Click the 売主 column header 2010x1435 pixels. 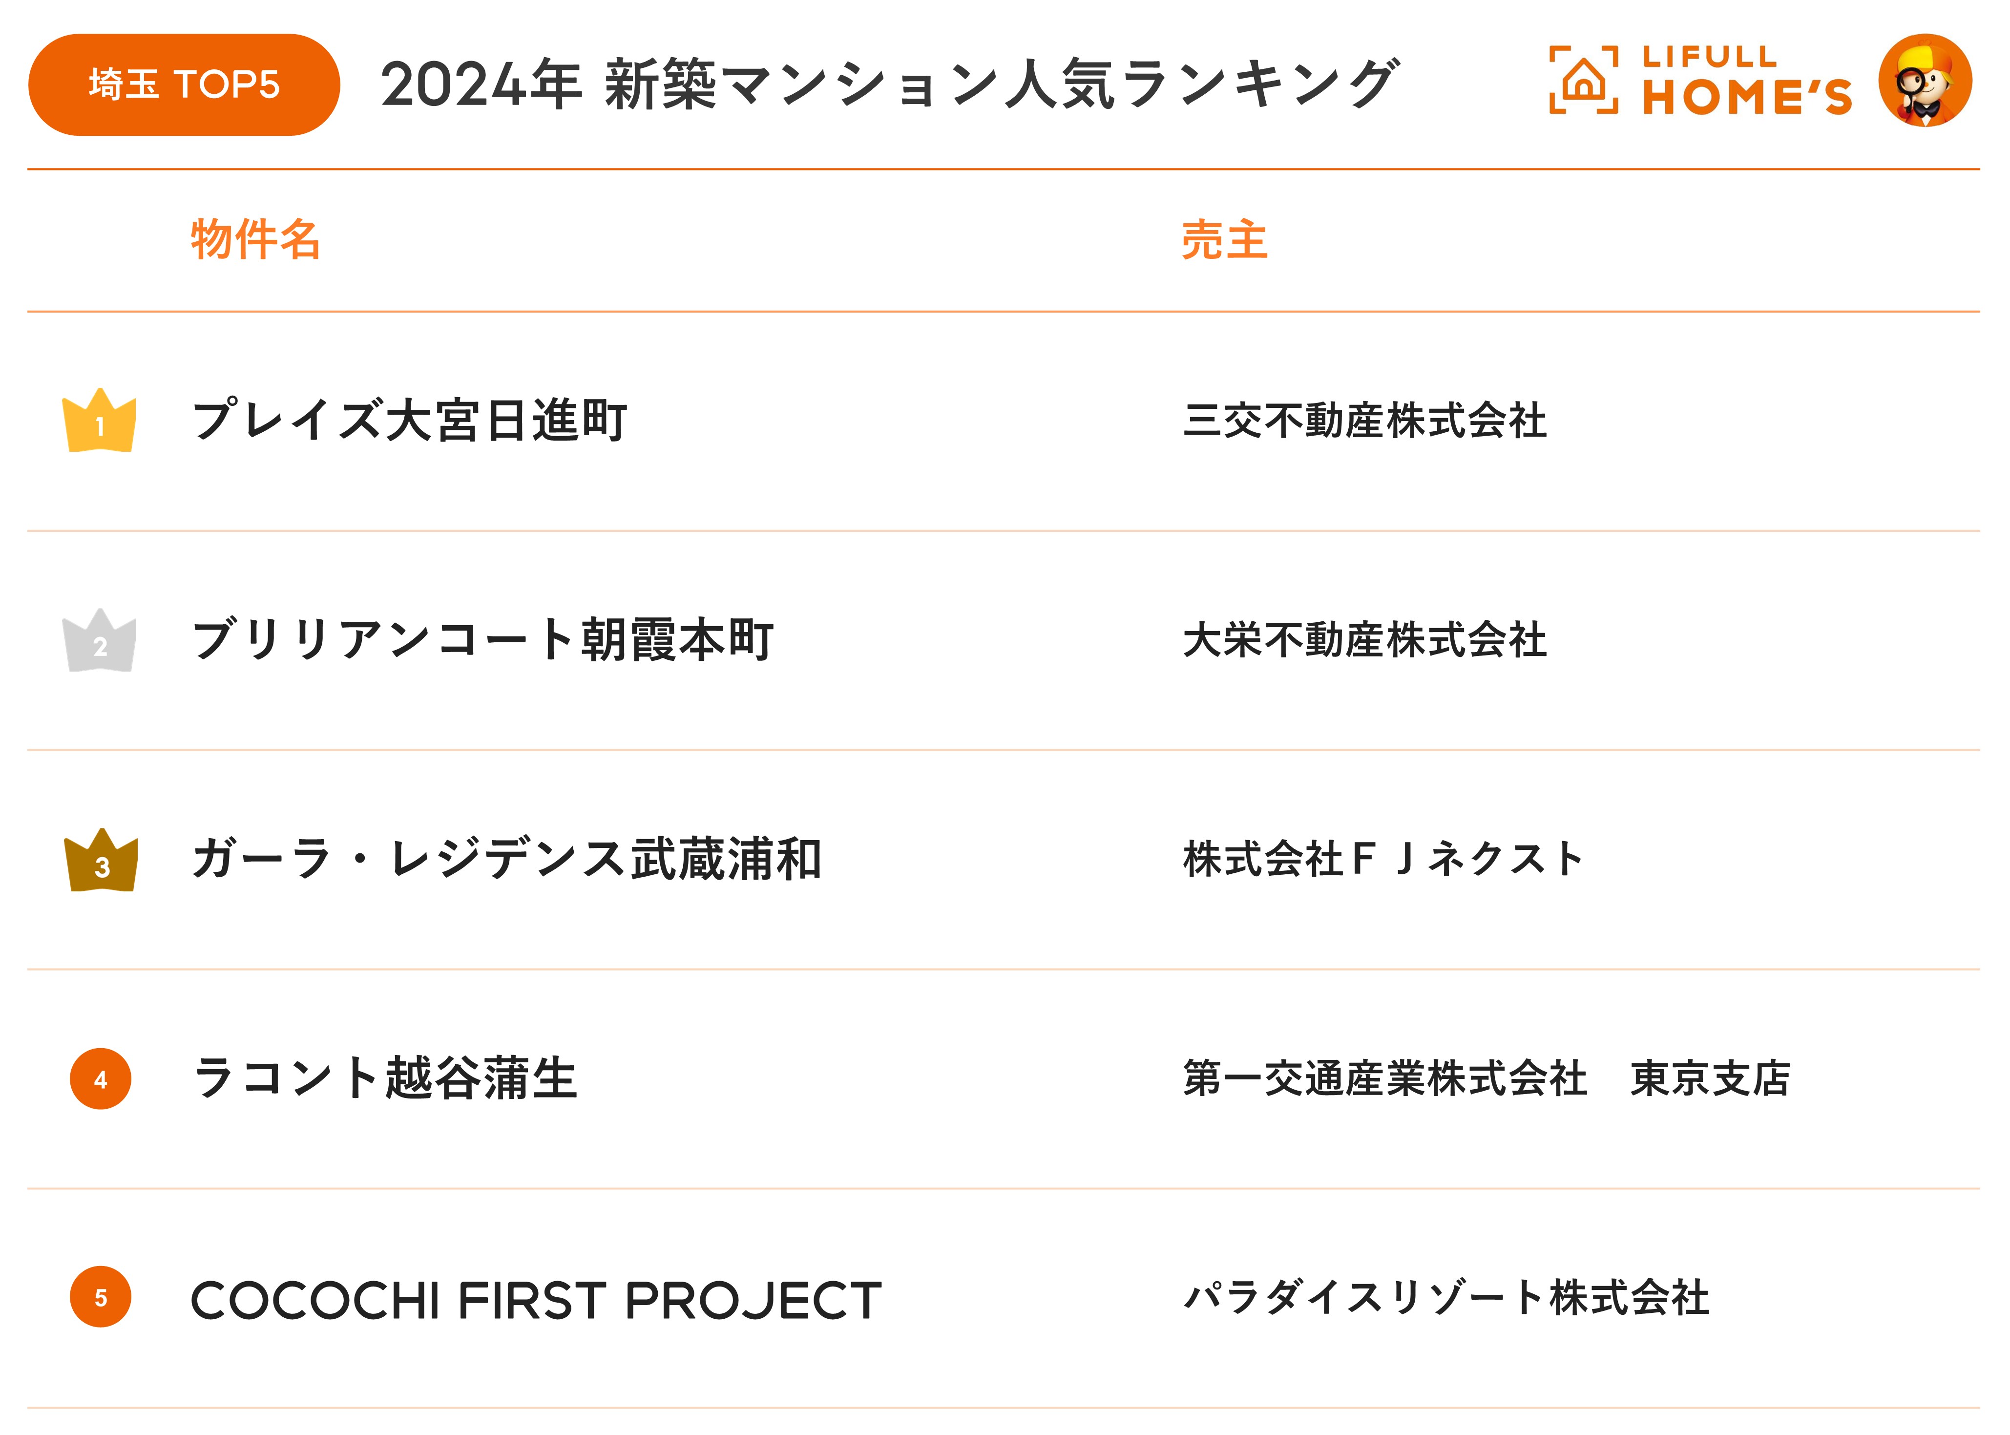click(1225, 239)
